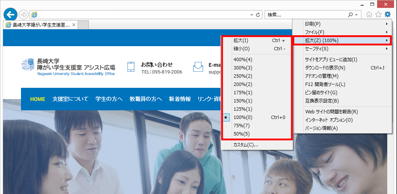Open the ファイル(F) submenu

pos(342,32)
